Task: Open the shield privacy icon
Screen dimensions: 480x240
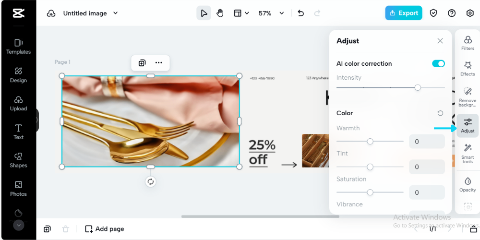Action: click(x=433, y=13)
